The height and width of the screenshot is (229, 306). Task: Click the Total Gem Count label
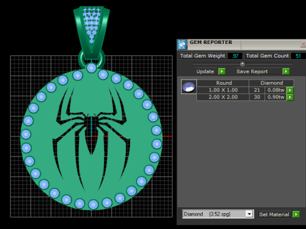click(267, 56)
